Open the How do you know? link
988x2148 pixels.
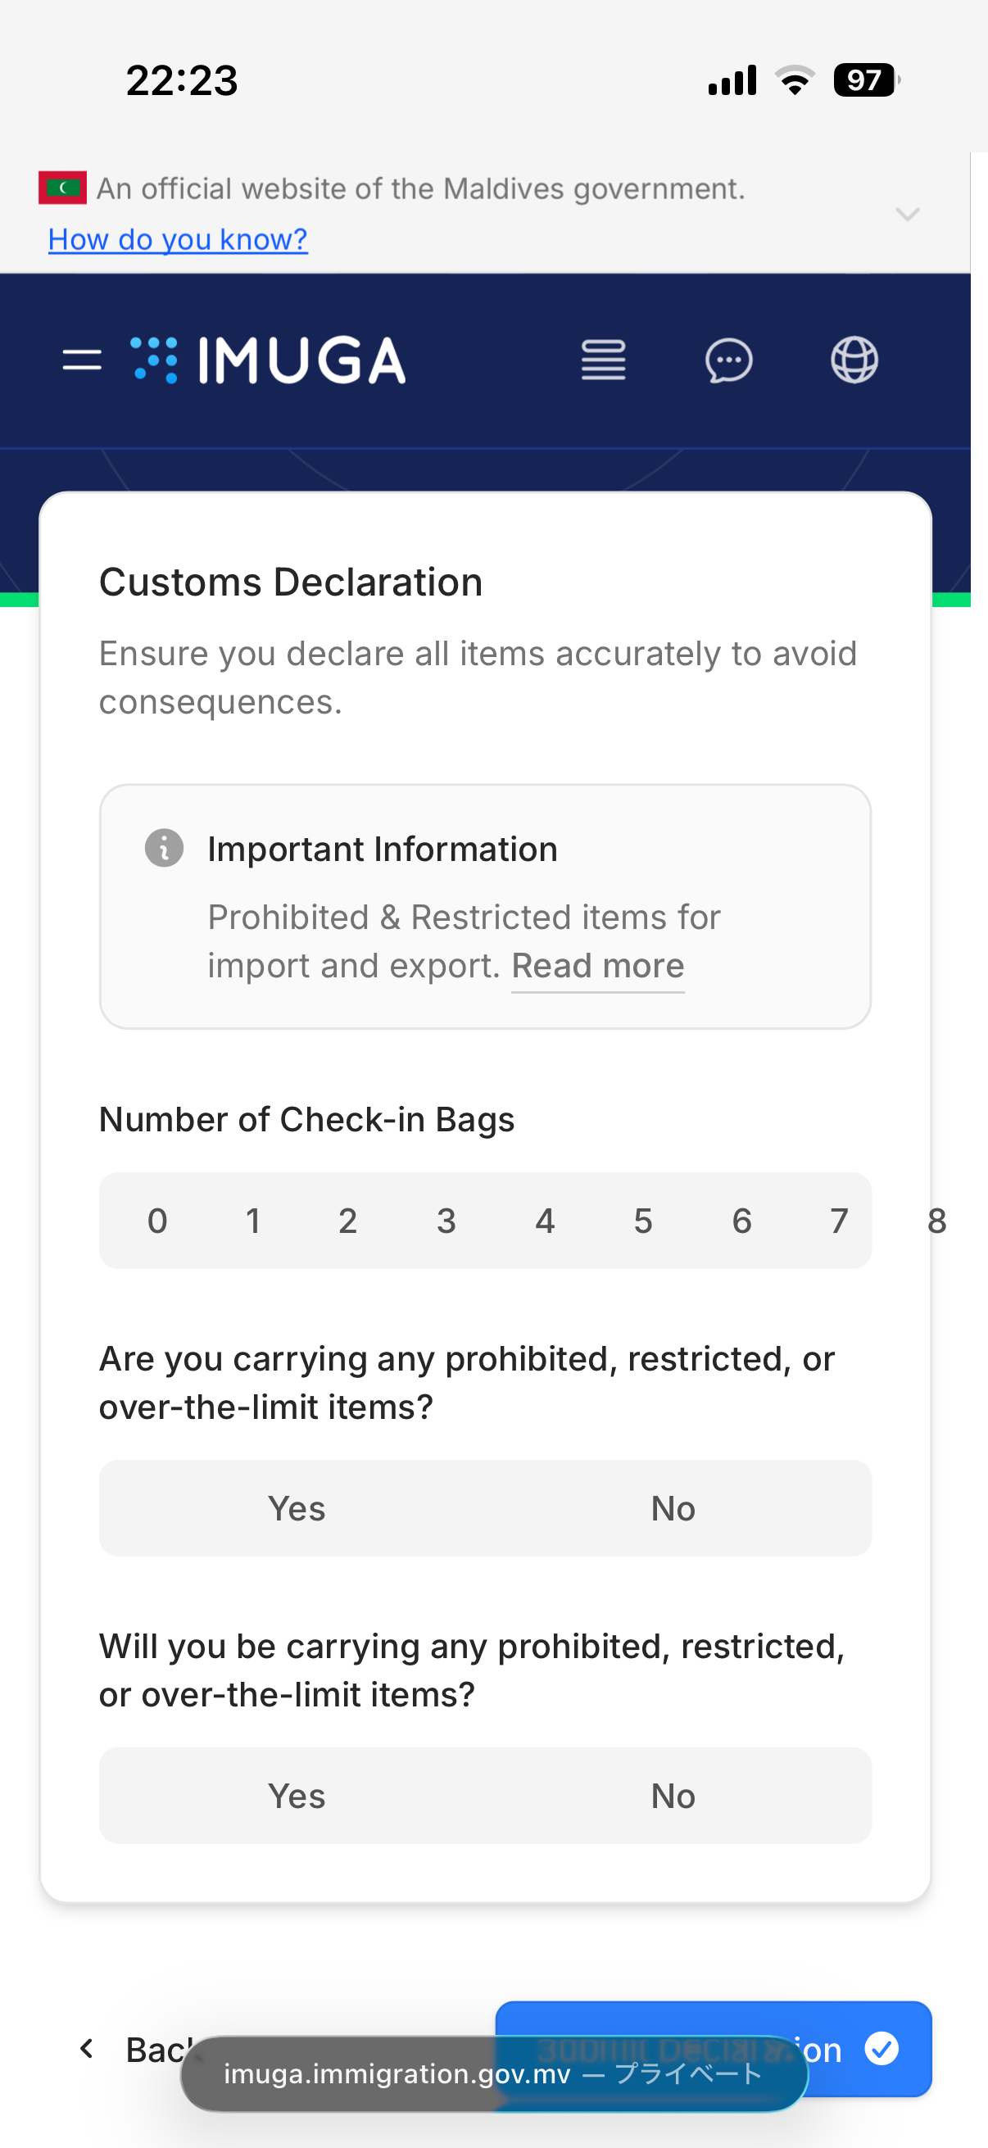(178, 239)
